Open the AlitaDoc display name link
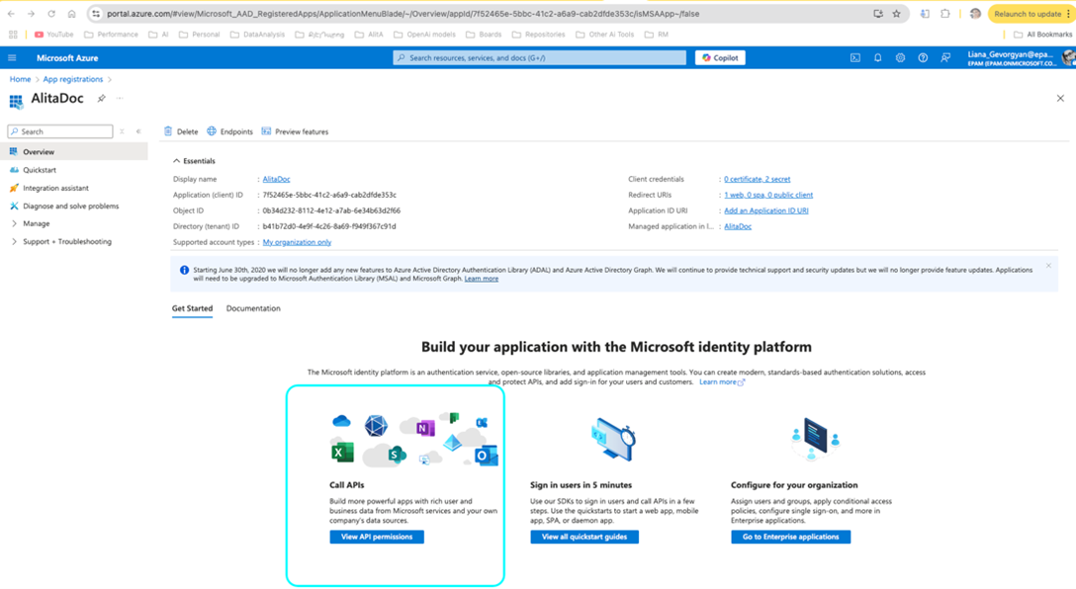The image size is (1076, 589). 277,179
